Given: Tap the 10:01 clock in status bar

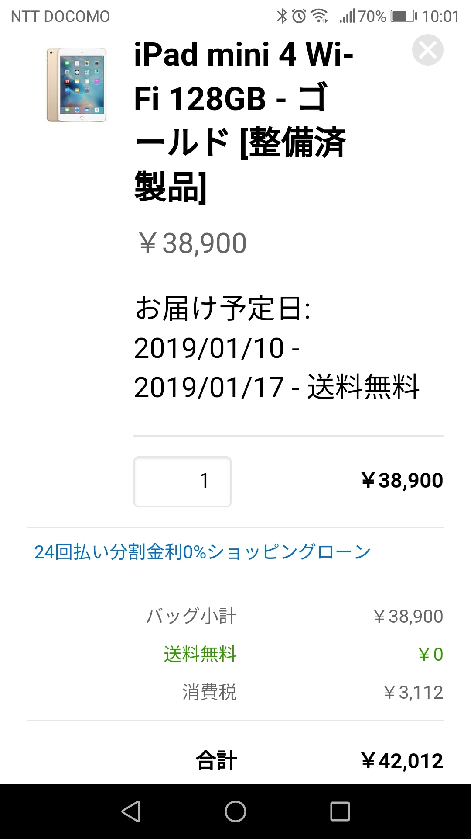Looking at the screenshot, I should 440,17.
